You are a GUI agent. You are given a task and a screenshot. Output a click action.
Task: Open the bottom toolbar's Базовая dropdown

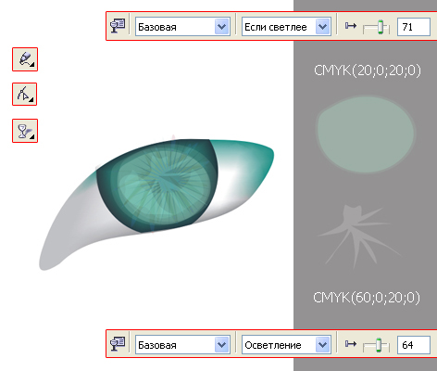[x=221, y=345]
